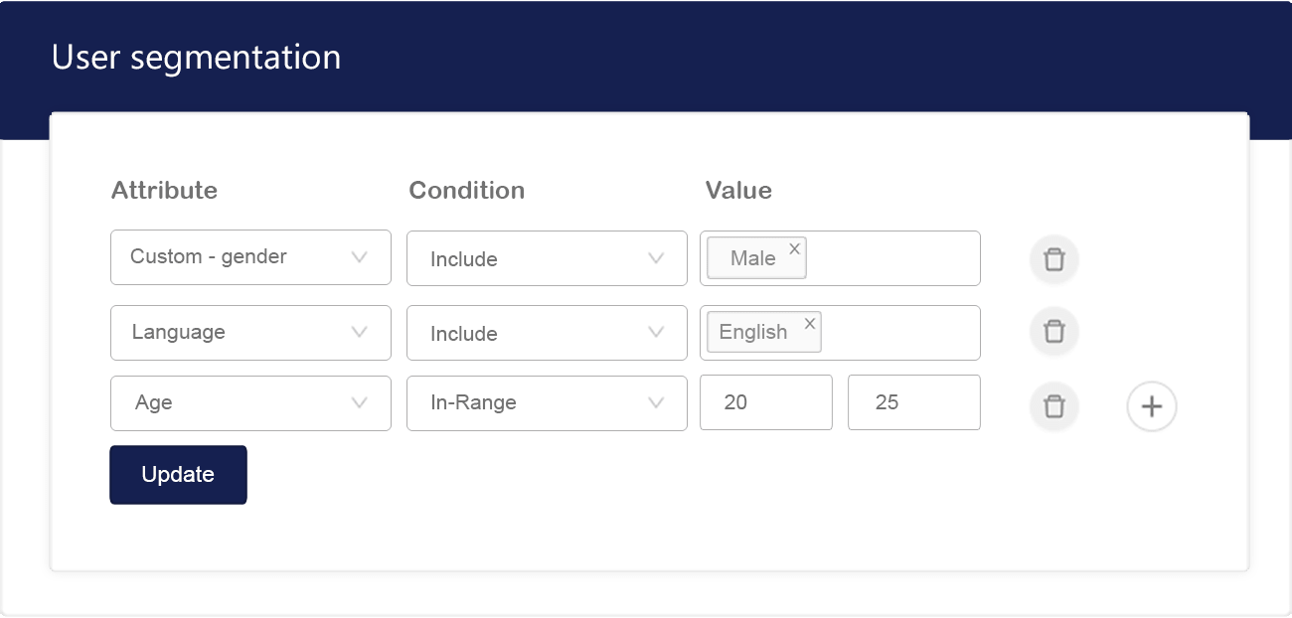
Task: Open the Custom - gender attribute dropdown
Action: pyautogui.click(x=250, y=257)
